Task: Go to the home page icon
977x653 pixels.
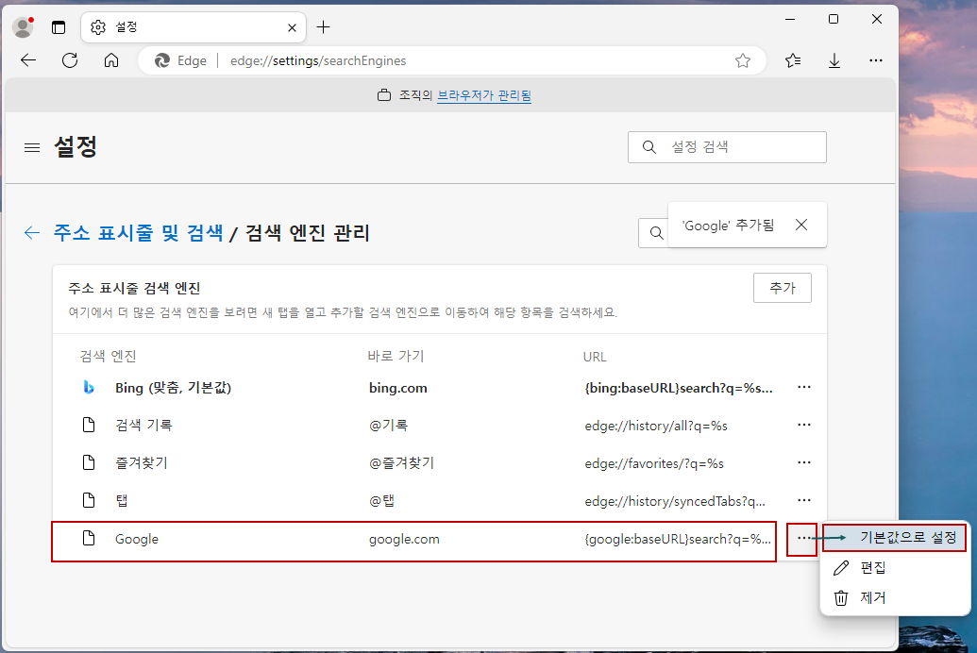Action: point(111,60)
